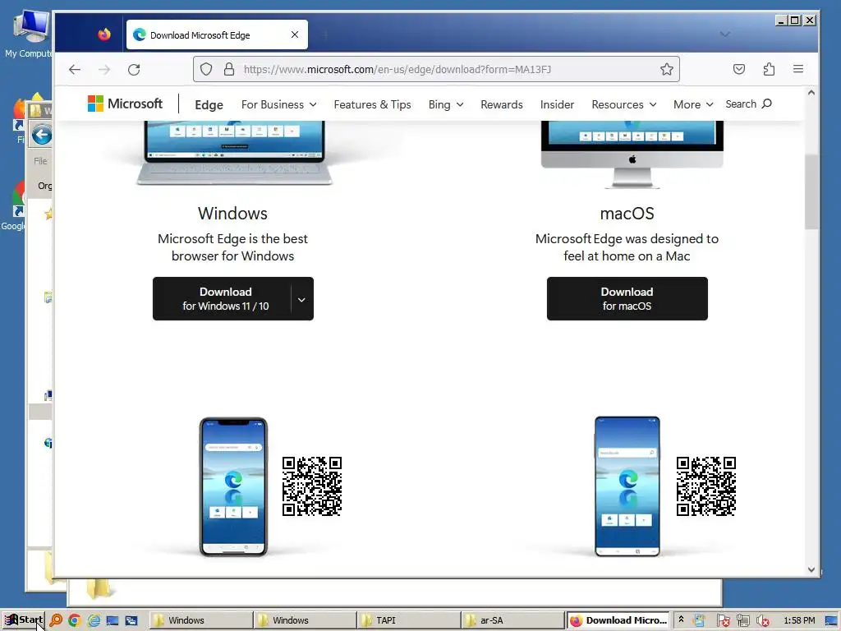Image resolution: width=841 pixels, height=631 pixels.
Task: Expand hidden system tray icons
Action: (x=681, y=619)
